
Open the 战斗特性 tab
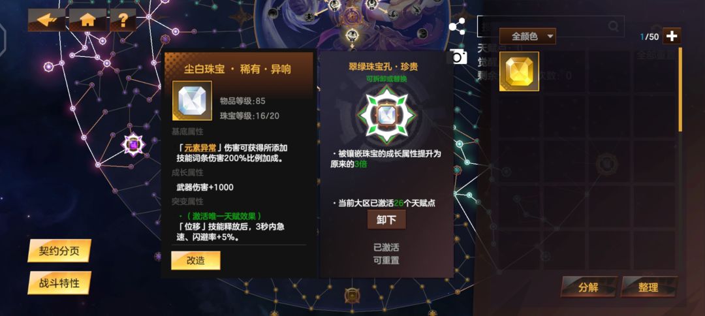(59, 283)
